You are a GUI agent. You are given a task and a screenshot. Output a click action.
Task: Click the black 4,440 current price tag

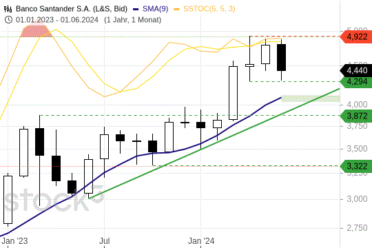356,70
